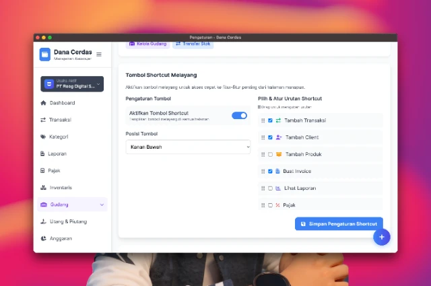Image resolution: width=431 pixels, height=286 pixels.
Task: Click Simpan Pengaturan Shortcut button
Action: [x=339, y=223]
